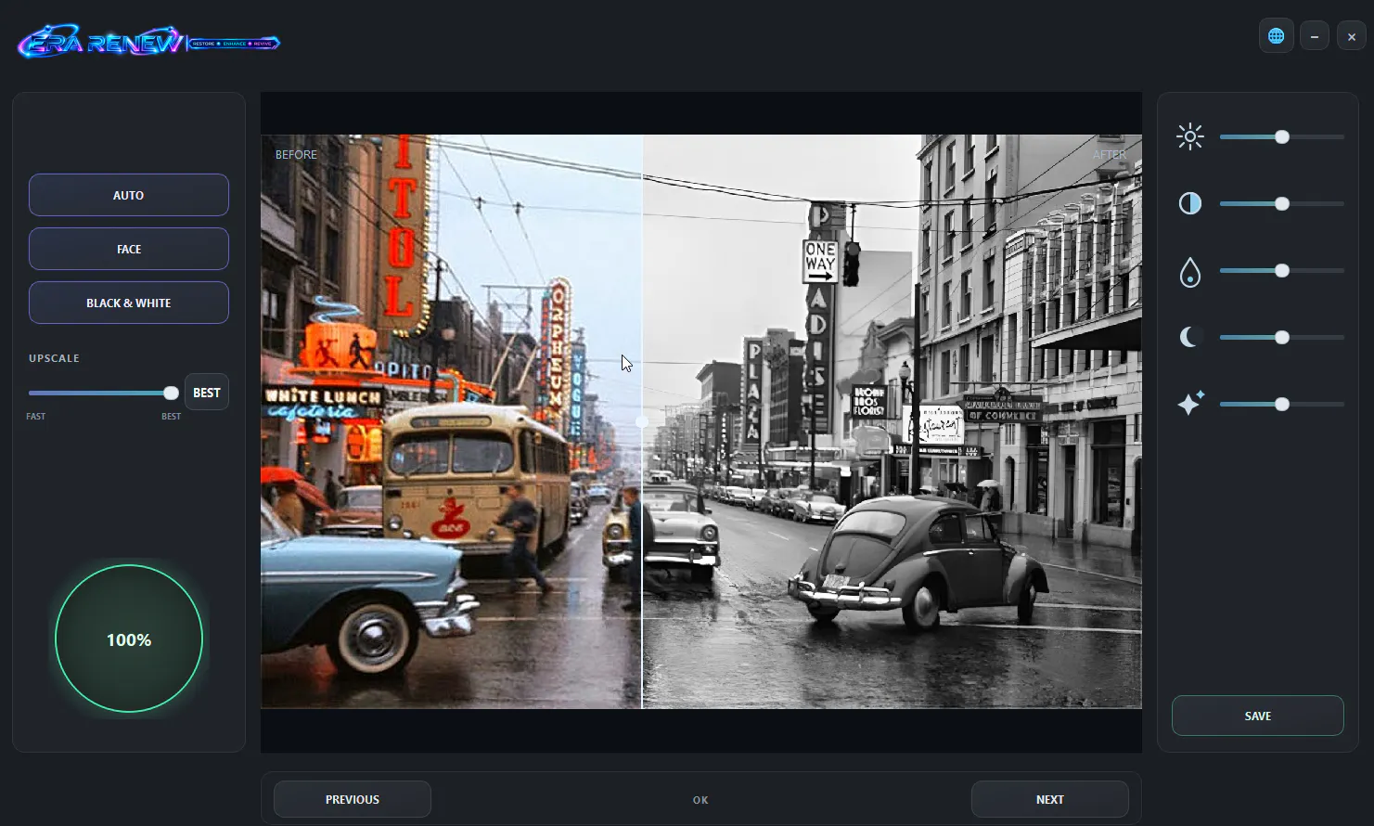Click the BEST label under slider
The height and width of the screenshot is (826, 1374).
172,417
